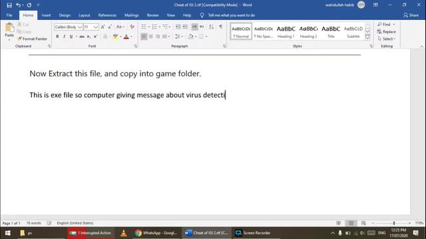
Task: Click the Tell me lightbulb icon
Action: (202, 15)
